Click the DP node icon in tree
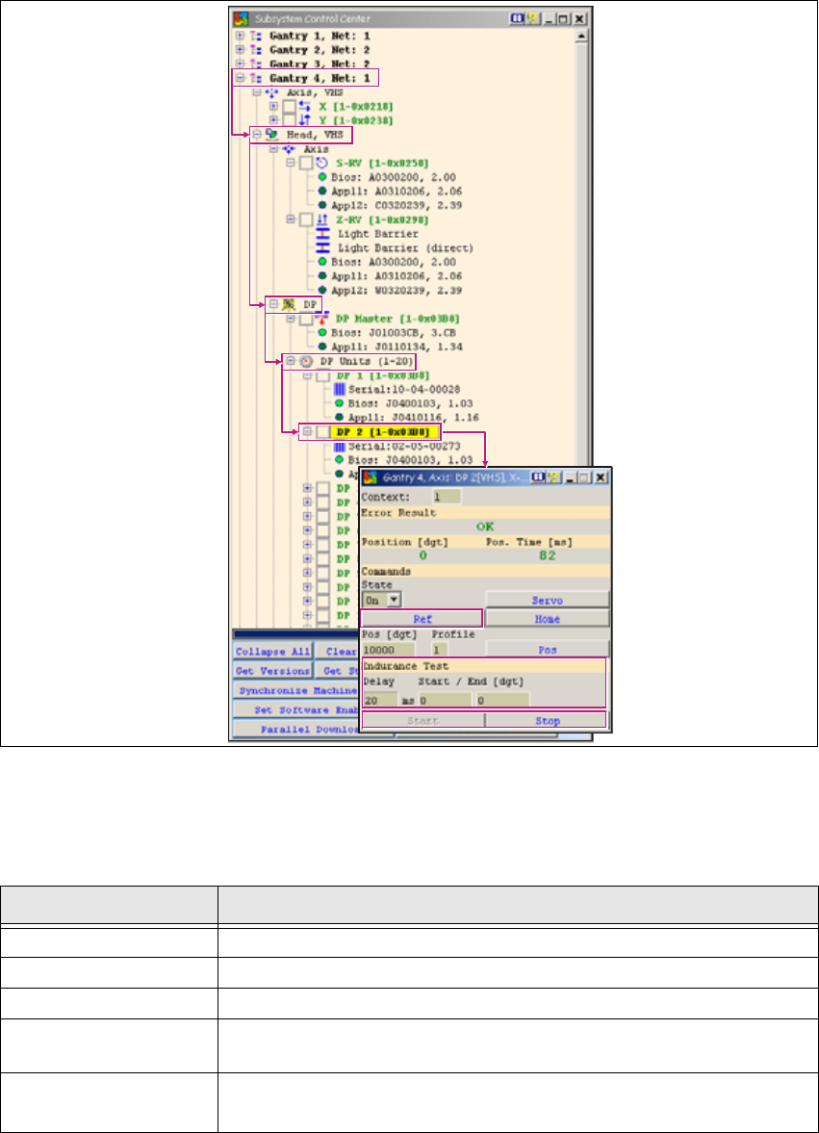Screen dimensions: 819x1133 coord(289,303)
